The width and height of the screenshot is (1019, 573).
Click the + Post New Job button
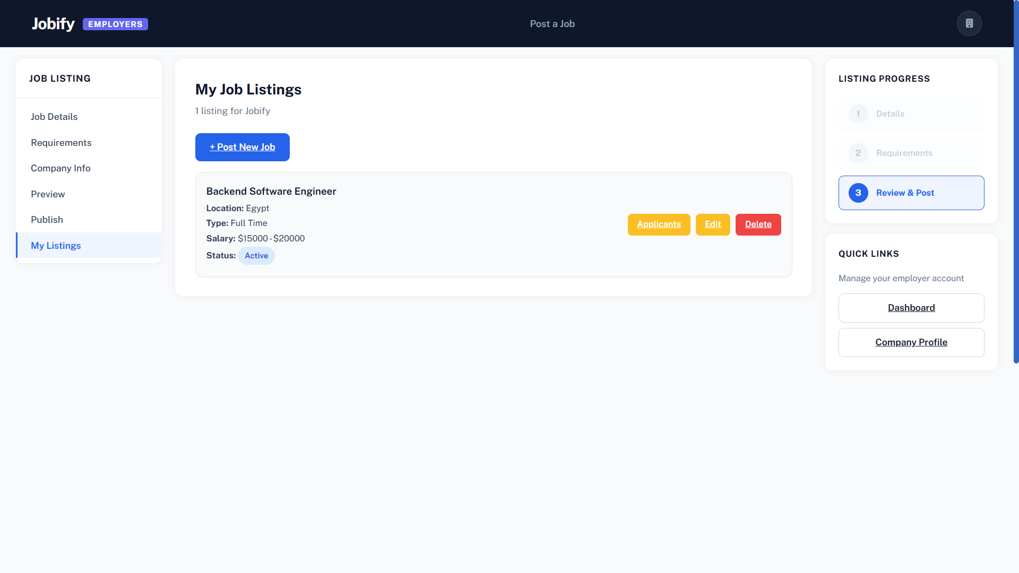point(243,147)
